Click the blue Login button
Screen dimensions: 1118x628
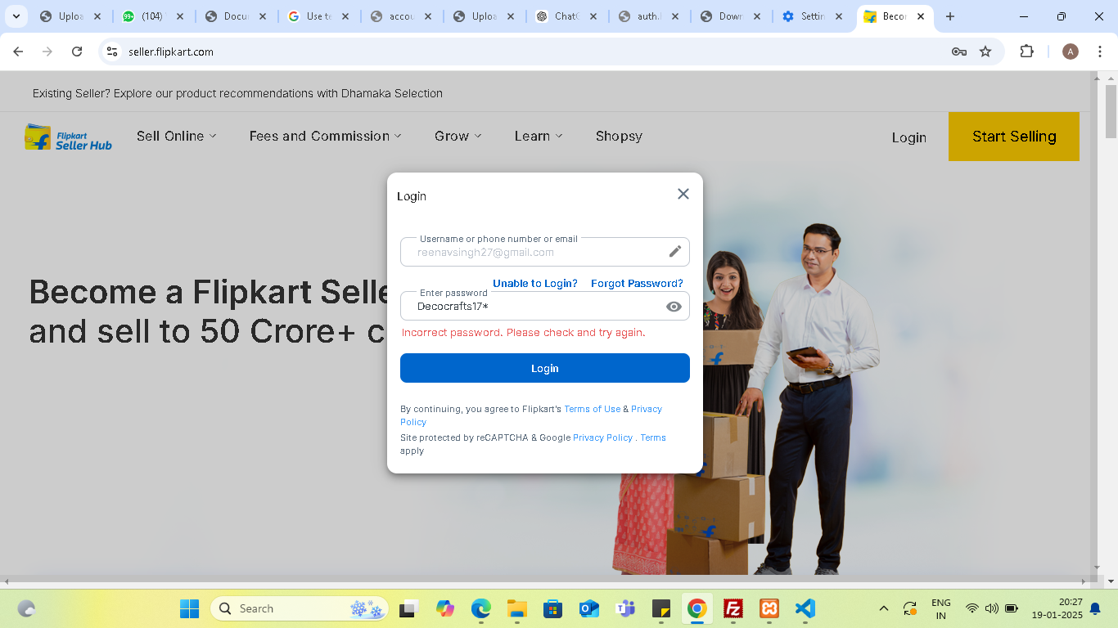pyautogui.click(x=544, y=368)
